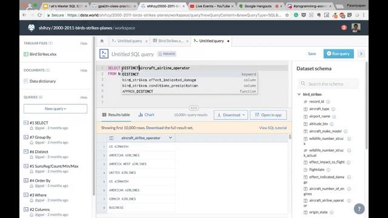This screenshot has width=388, height=218.
Task: Close the first Untitled query tab
Action: point(147,41)
